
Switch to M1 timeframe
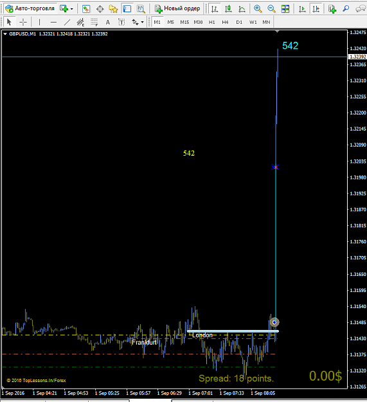pos(157,23)
